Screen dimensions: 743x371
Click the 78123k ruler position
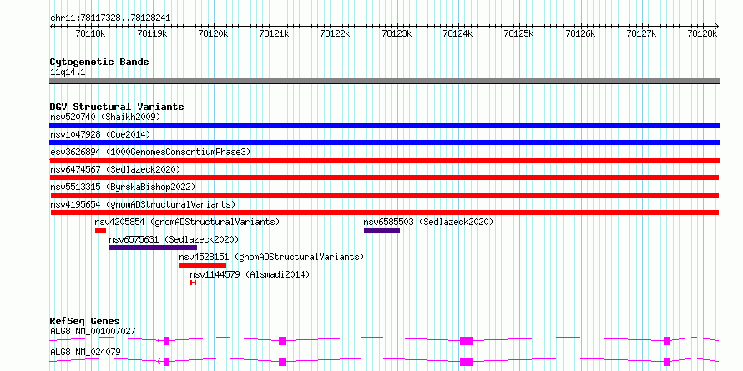397,33
